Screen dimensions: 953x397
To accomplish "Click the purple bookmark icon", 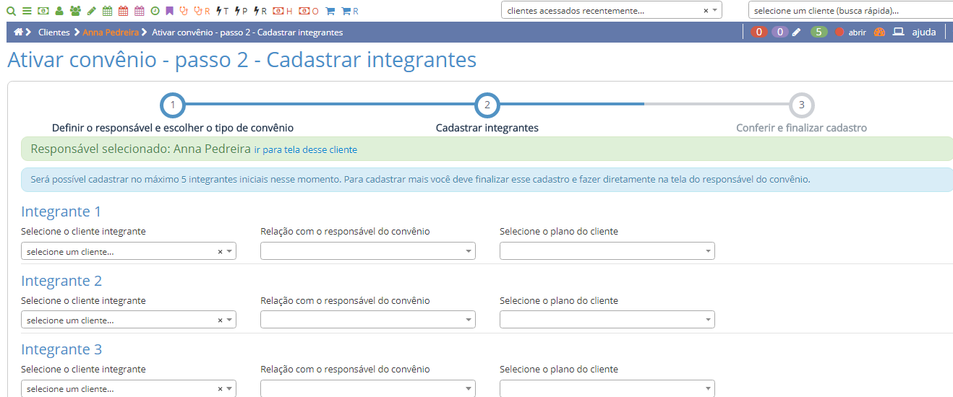I will (x=170, y=12).
